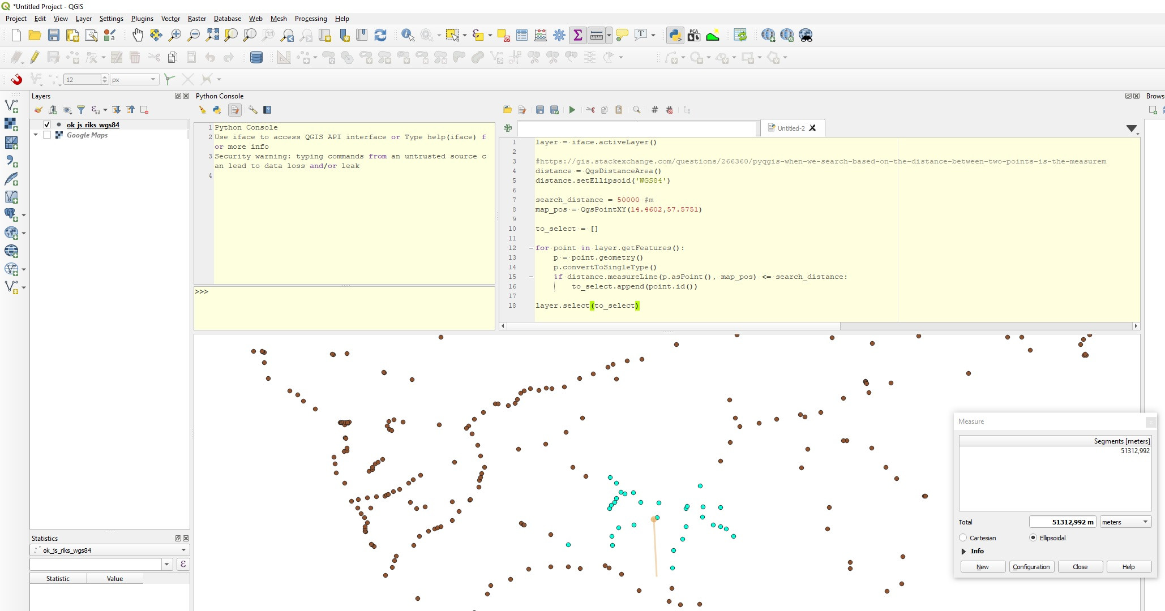Click Map Tips speech bubble icon
Image resolution: width=1165 pixels, height=611 pixels.
[x=622, y=35]
